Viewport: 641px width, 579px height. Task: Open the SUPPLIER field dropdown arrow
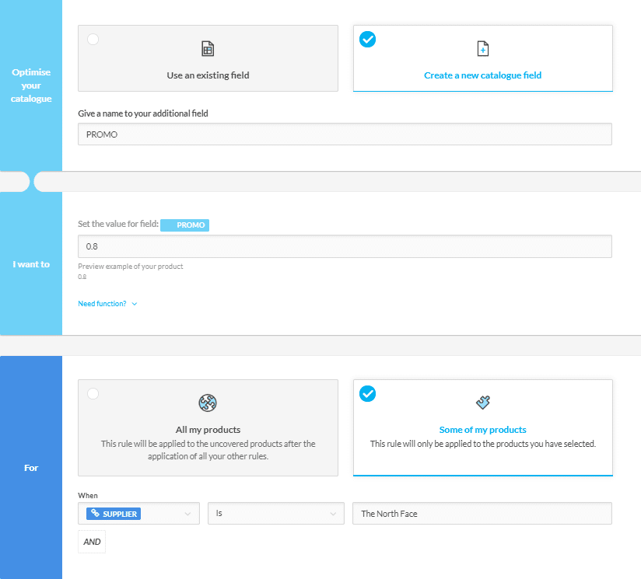tap(187, 514)
